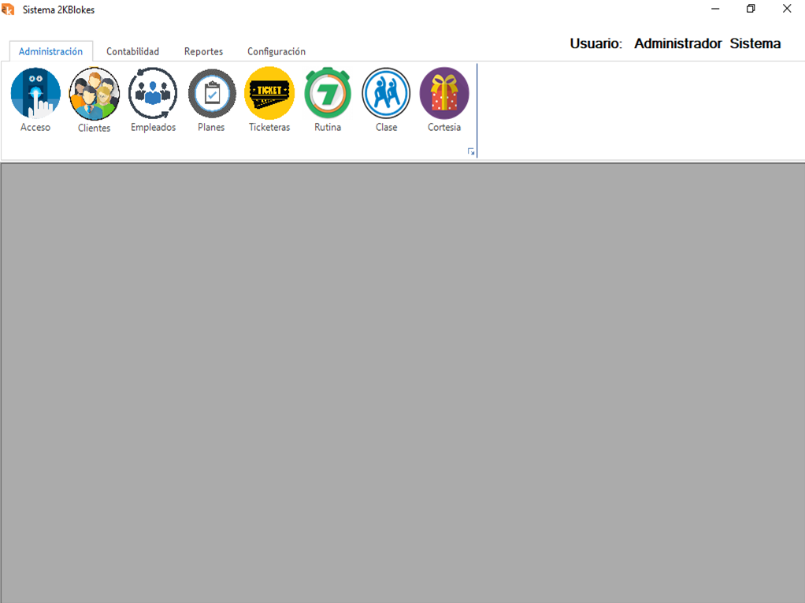Screen dimensions: 805x603
Task: Open the Planes clipboard icon
Action: point(211,94)
